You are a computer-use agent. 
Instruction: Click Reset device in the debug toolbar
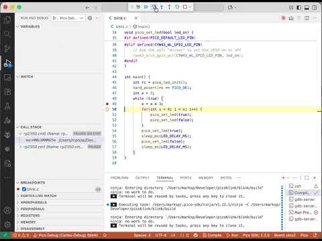coord(138,7)
